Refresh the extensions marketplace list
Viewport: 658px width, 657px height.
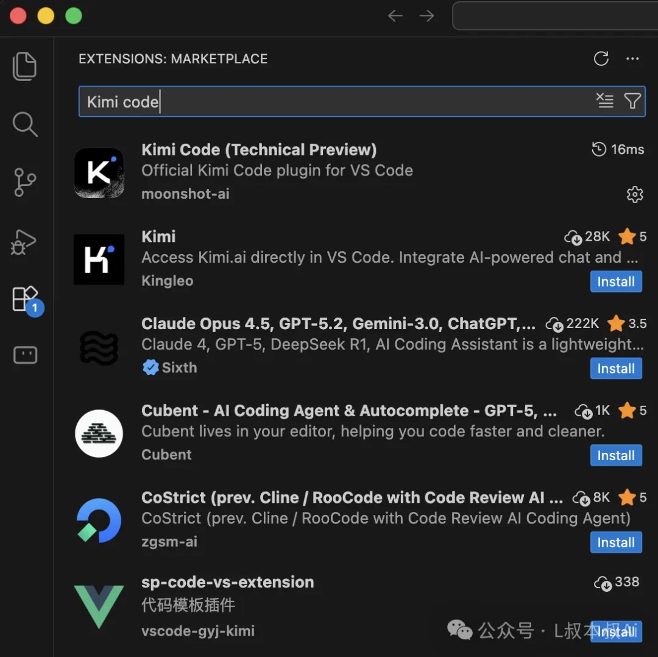[601, 59]
